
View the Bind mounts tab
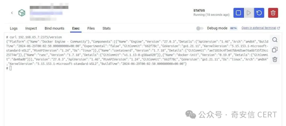[54, 28]
